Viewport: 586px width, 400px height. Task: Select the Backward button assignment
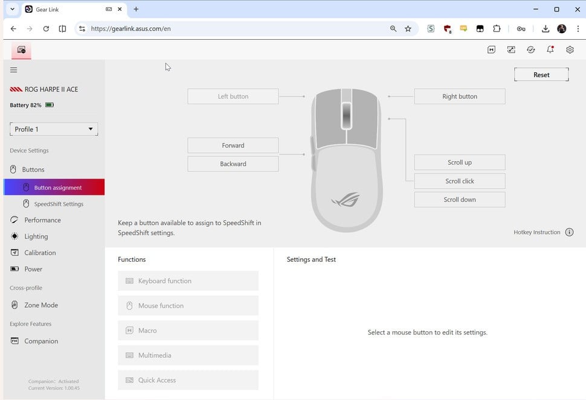tap(233, 164)
